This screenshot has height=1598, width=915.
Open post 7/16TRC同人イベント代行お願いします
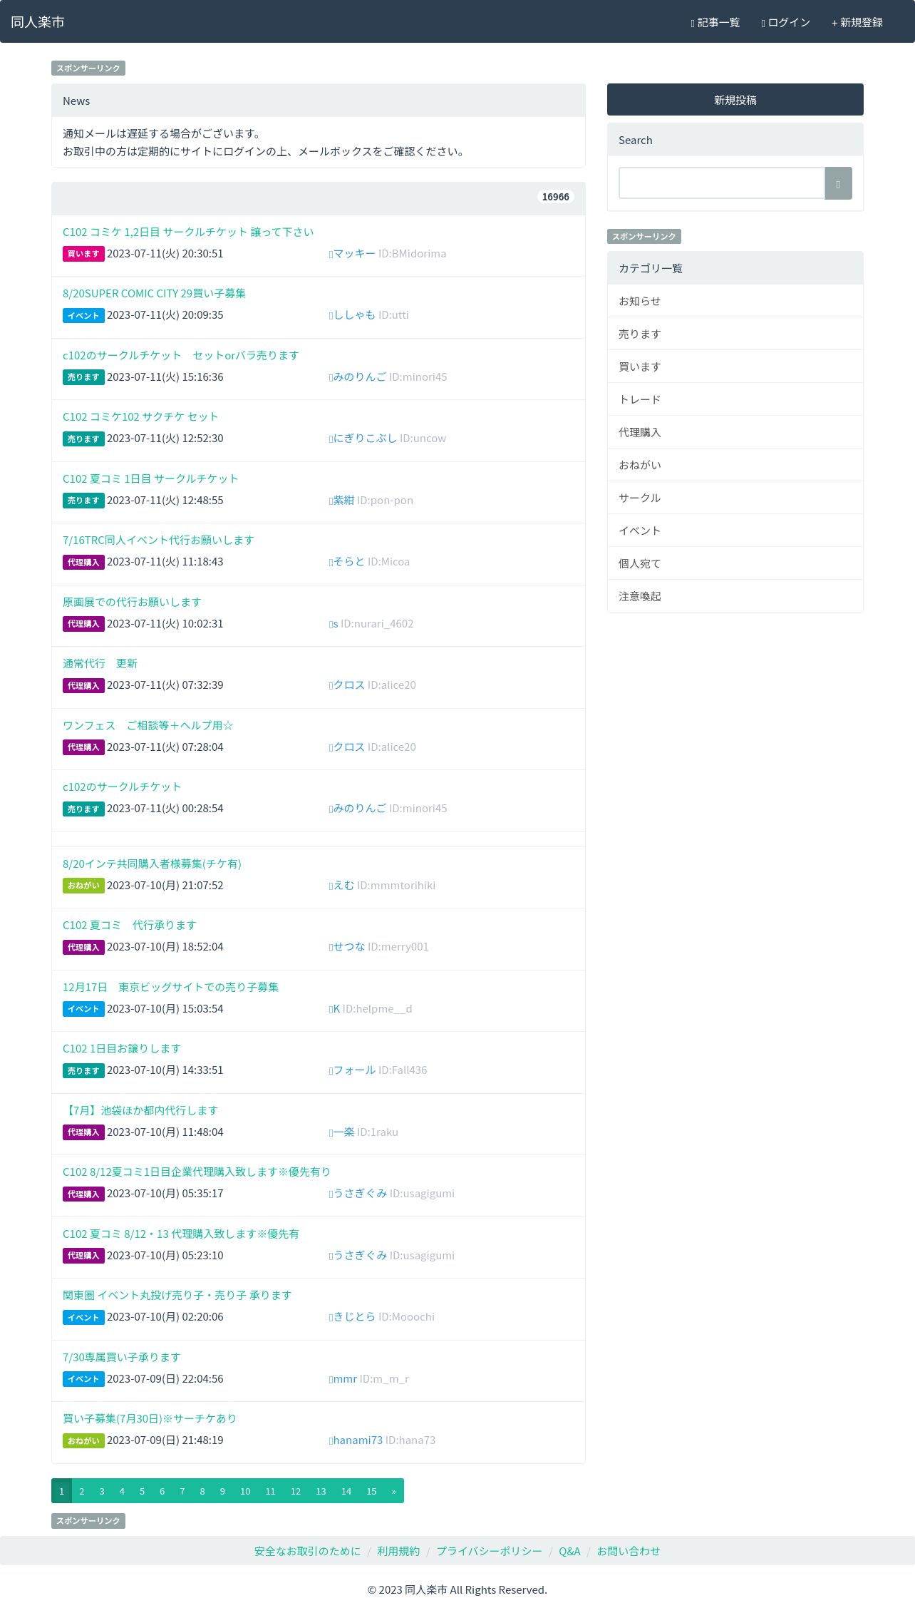coord(158,540)
